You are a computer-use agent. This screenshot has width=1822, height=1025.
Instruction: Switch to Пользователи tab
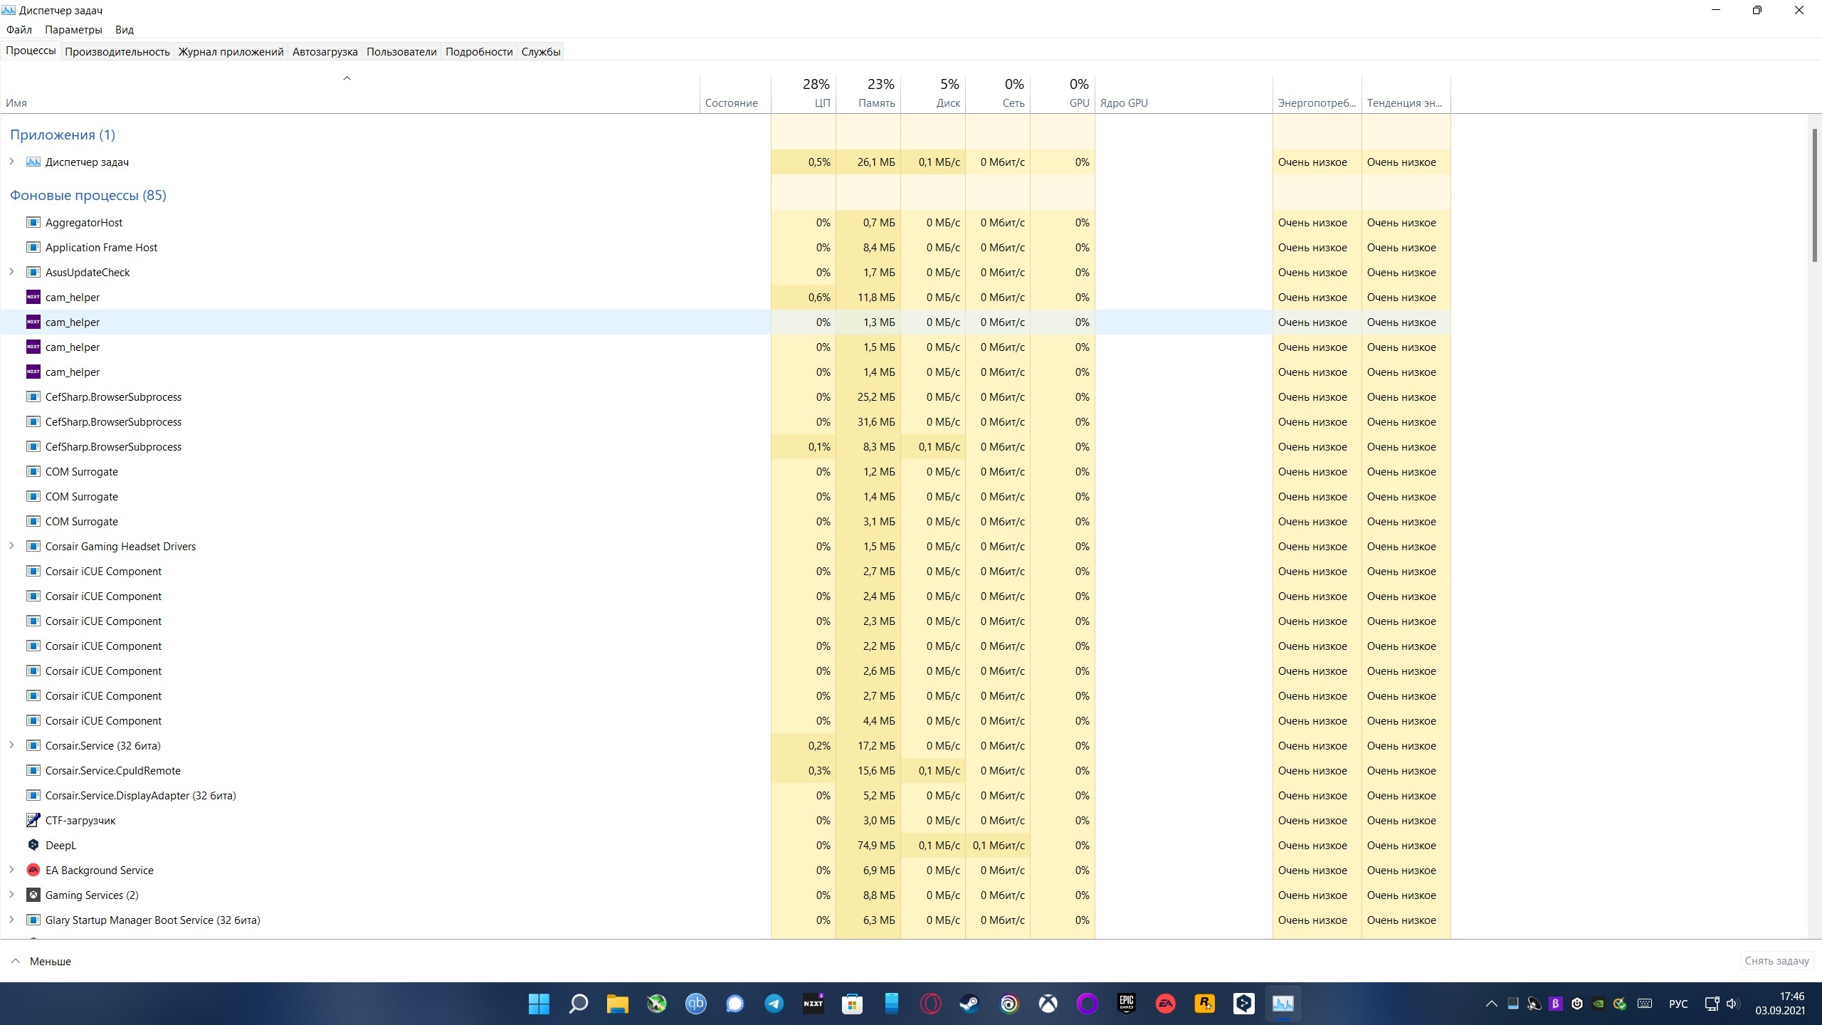click(401, 51)
